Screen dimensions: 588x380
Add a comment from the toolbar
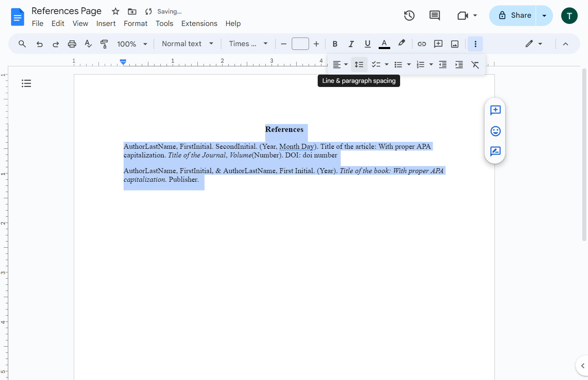438,44
